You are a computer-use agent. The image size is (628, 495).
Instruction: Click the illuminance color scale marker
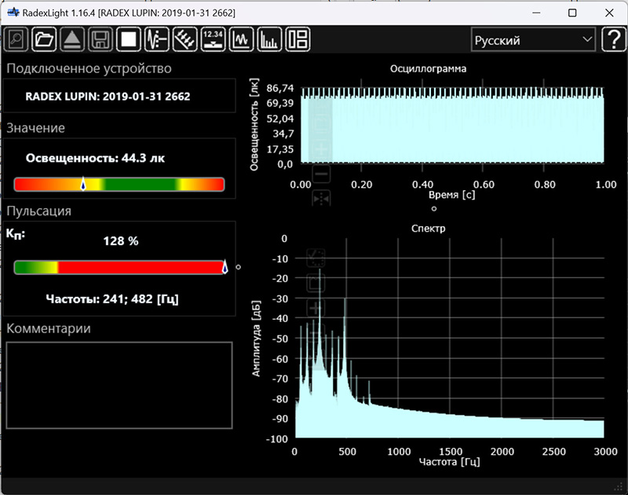(x=83, y=184)
